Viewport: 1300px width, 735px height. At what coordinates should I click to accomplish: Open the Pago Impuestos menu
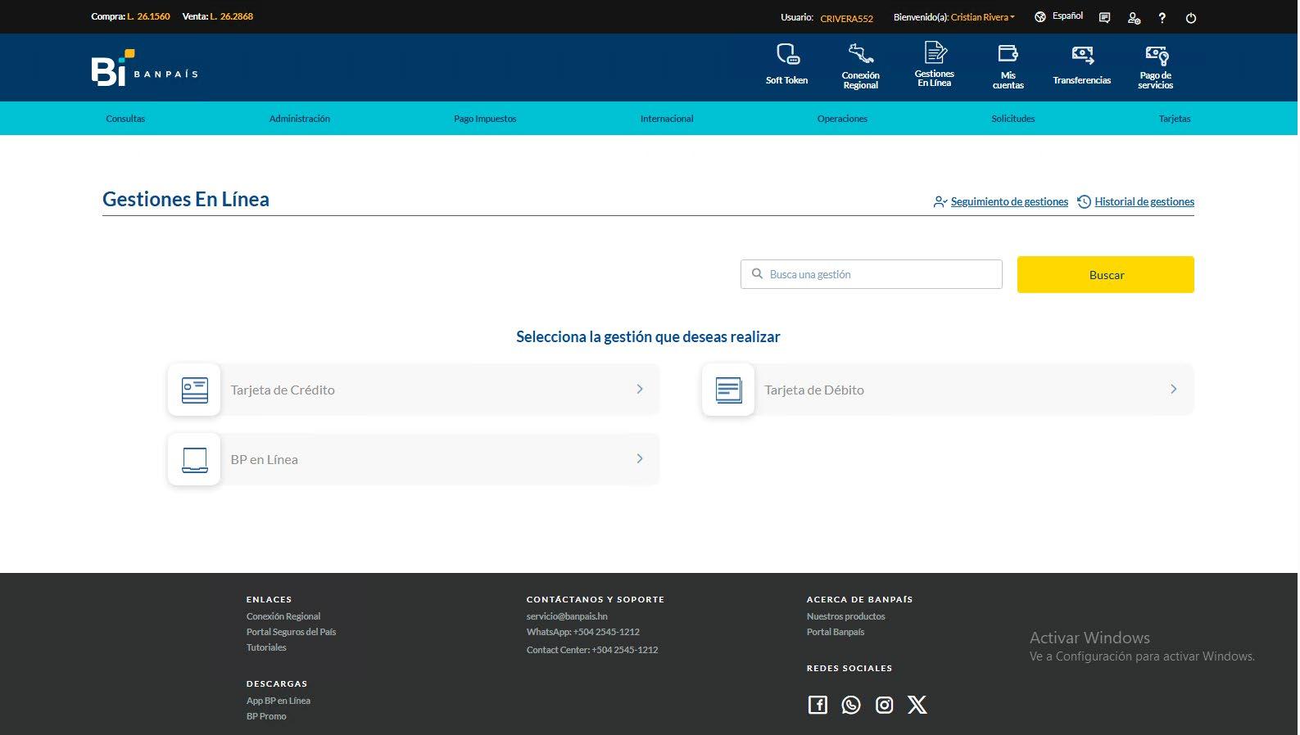485,119
